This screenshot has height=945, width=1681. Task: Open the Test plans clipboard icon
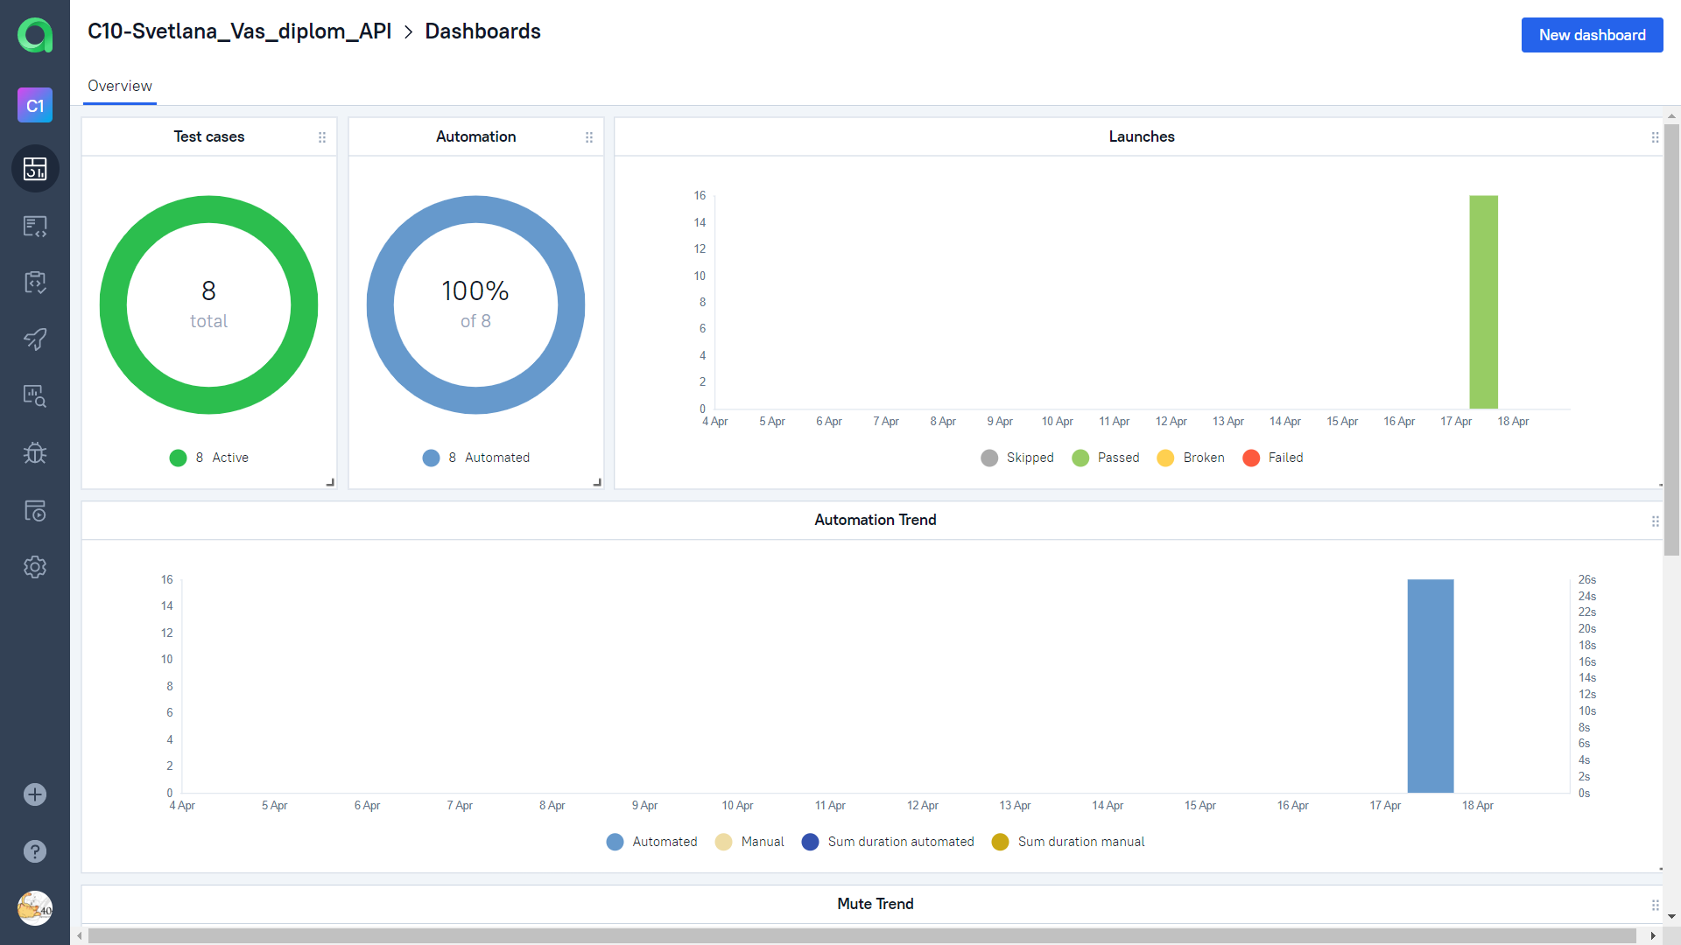point(35,282)
